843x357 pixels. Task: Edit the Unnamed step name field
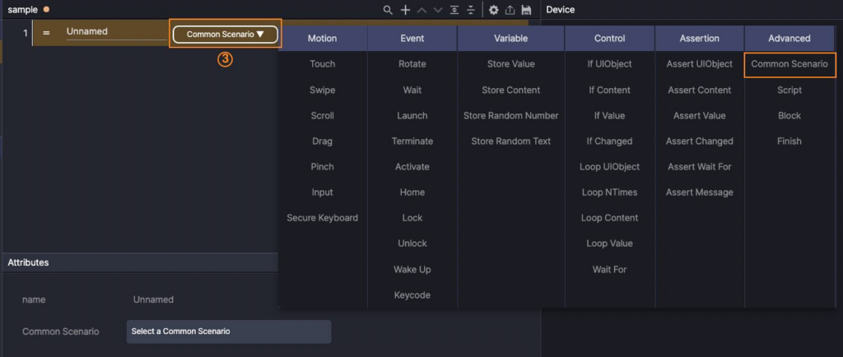coord(115,32)
